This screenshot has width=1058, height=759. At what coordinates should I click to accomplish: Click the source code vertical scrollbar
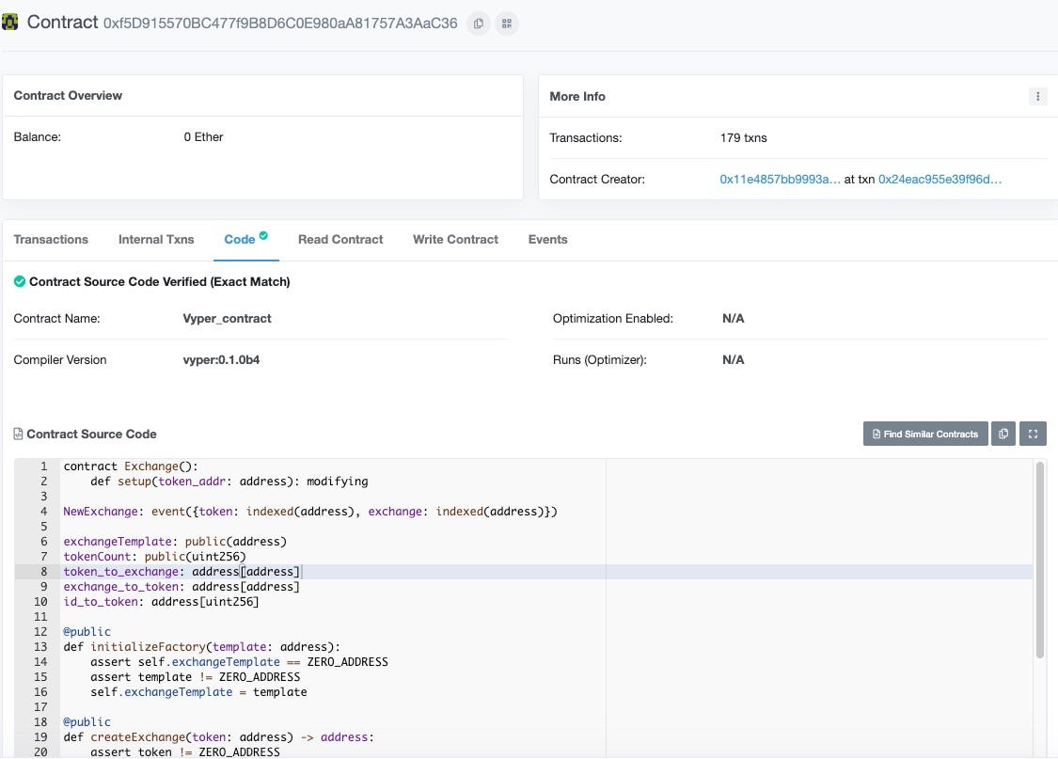[1040, 560]
